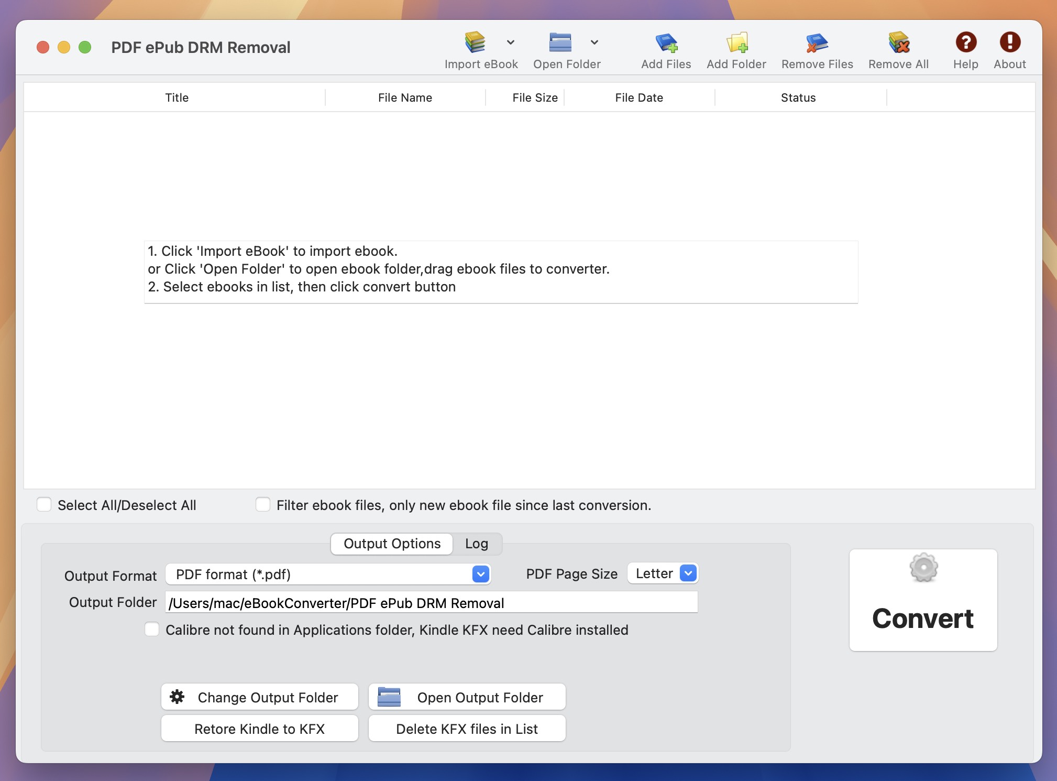Viewport: 1057px width, 781px height.
Task: Click the Convert button
Action: point(923,600)
